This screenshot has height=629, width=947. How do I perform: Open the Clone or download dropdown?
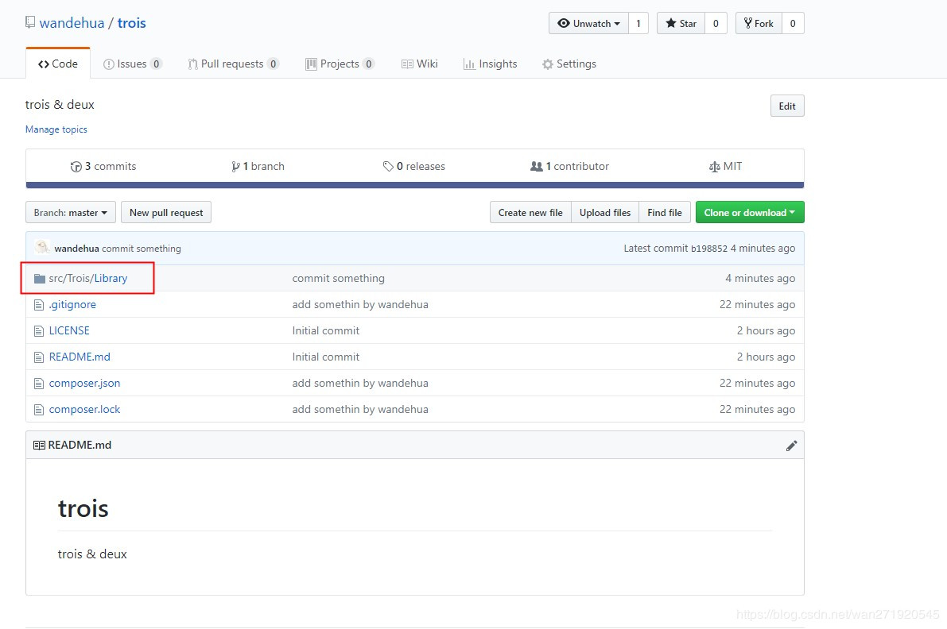coord(750,212)
